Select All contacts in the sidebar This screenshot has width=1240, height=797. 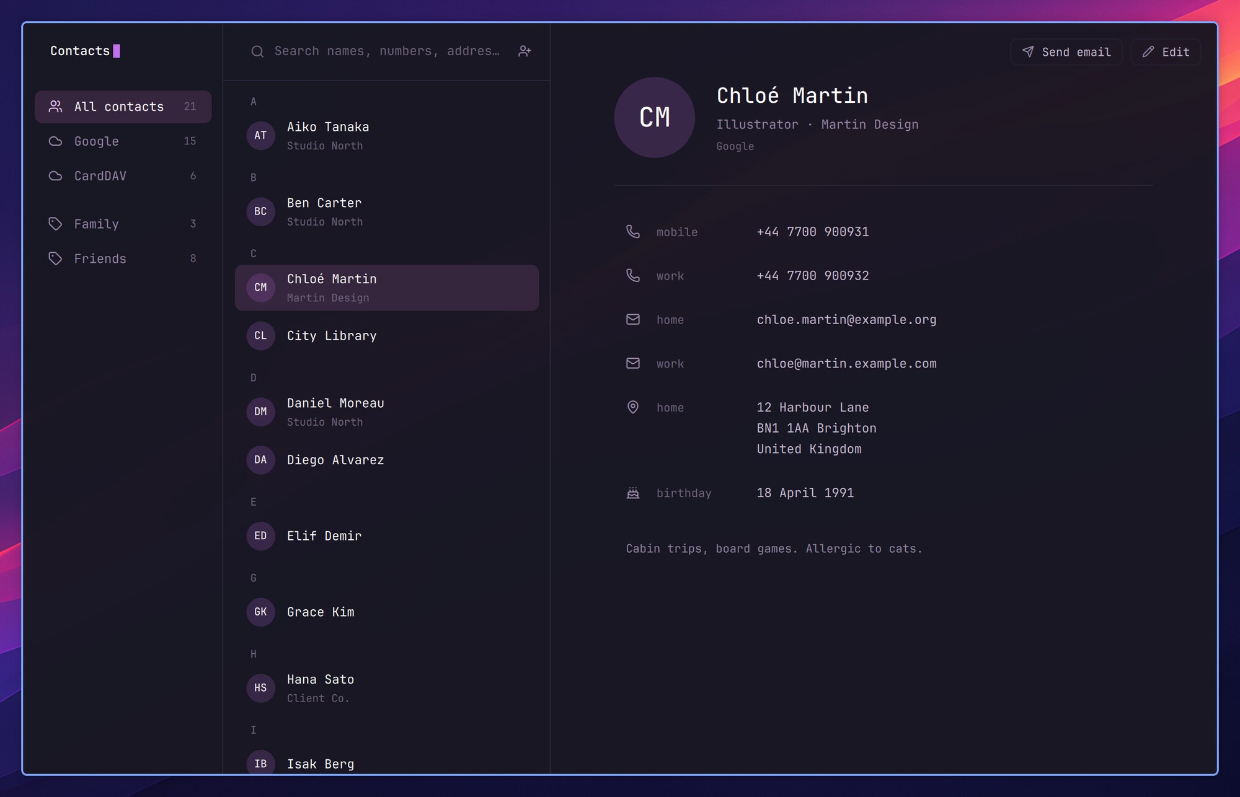click(x=123, y=107)
